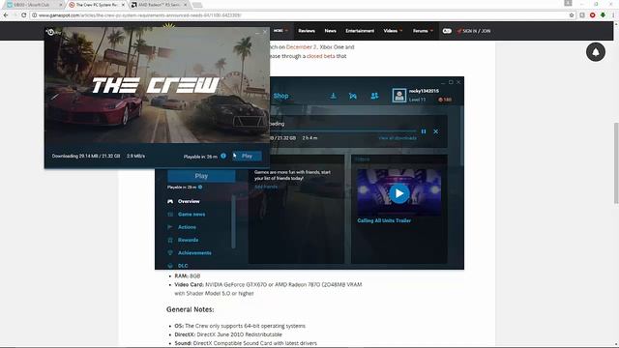Click the notification bell button
This screenshot has width=619, height=348.
pyautogui.click(x=596, y=51)
